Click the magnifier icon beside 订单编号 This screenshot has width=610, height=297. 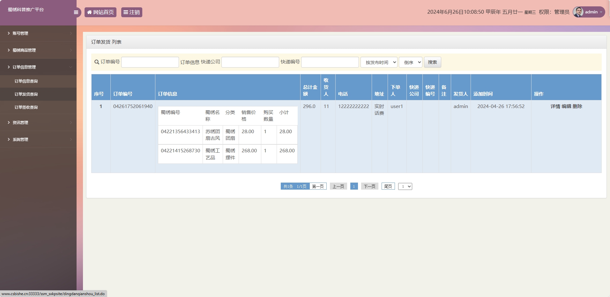tap(97, 62)
